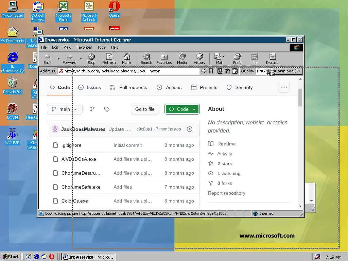The width and height of the screenshot is (348, 261).
Task: Open the File menu
Action: point(44,47)
